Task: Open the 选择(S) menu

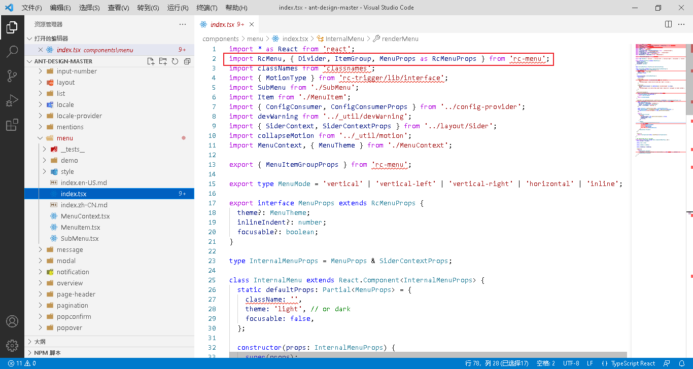Action: [x=89, y=8]
